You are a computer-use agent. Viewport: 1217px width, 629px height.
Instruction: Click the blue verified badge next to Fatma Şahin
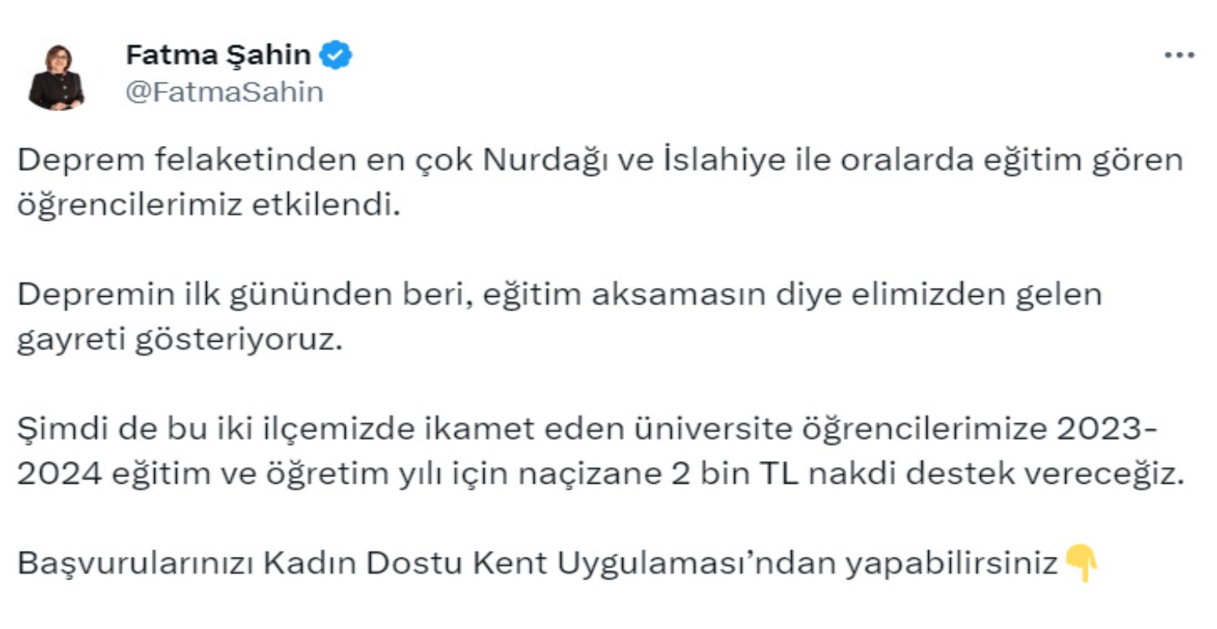click(335, 54)
